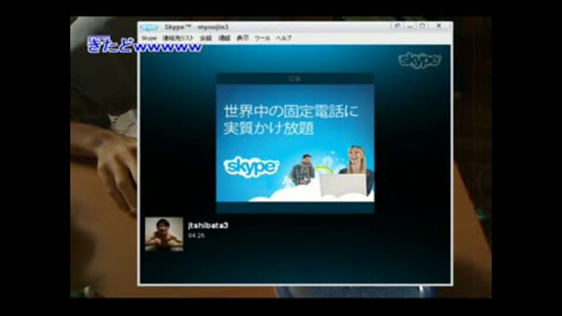562x316 pixels.
Task: Open the ヘルプ menu
Action: pos(283,38)
